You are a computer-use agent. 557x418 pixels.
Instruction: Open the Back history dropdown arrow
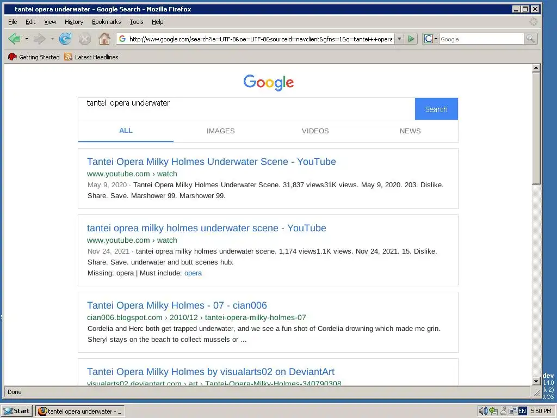point(27,39)
